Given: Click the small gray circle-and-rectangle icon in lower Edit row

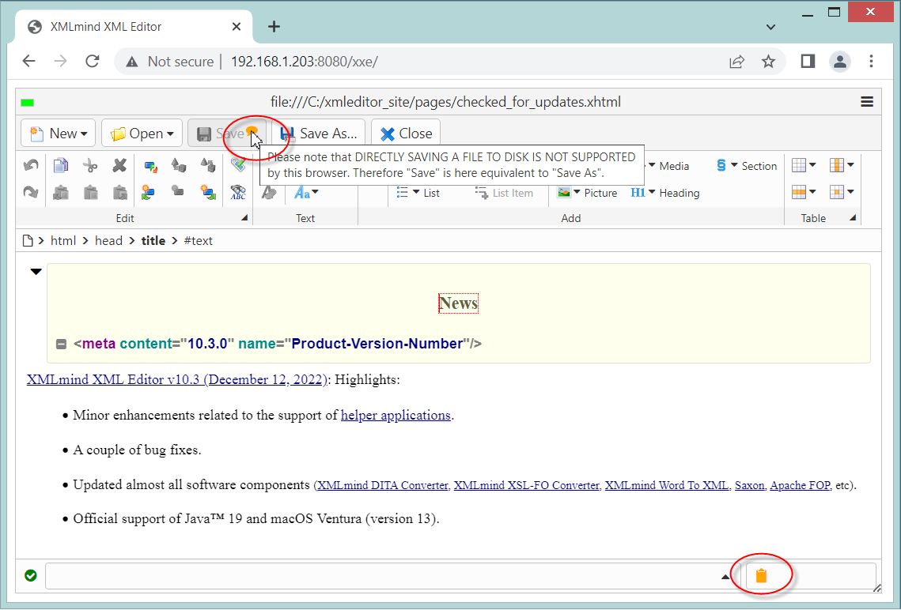Looking at the screenshot, I should [178, 191].
